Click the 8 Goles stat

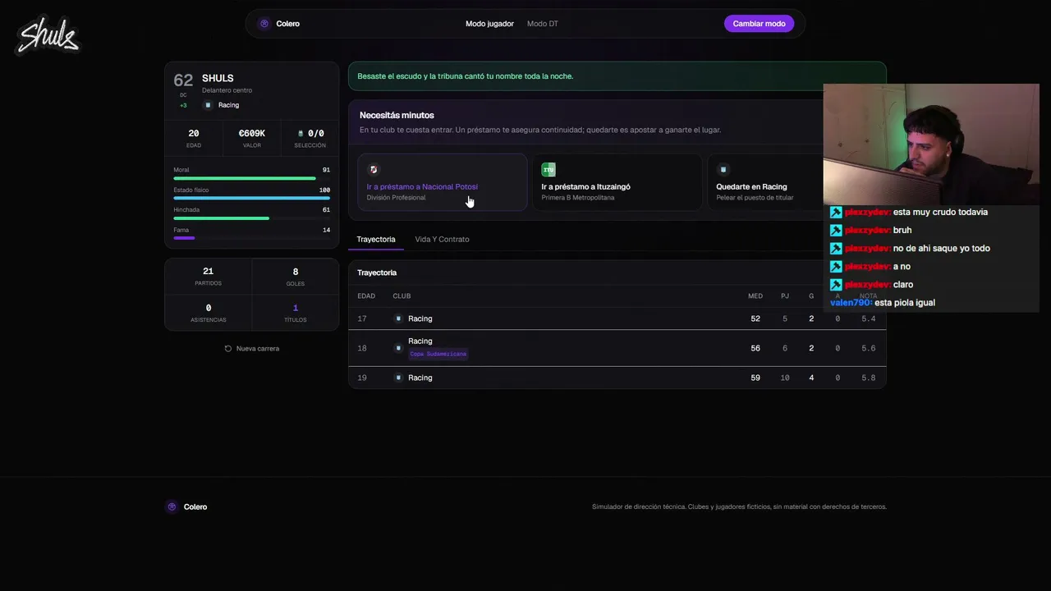pos(296,276)
